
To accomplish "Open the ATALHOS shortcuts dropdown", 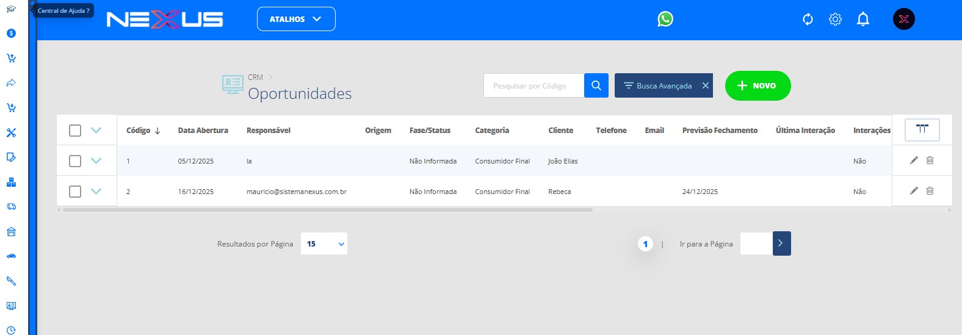I will 296,19.
